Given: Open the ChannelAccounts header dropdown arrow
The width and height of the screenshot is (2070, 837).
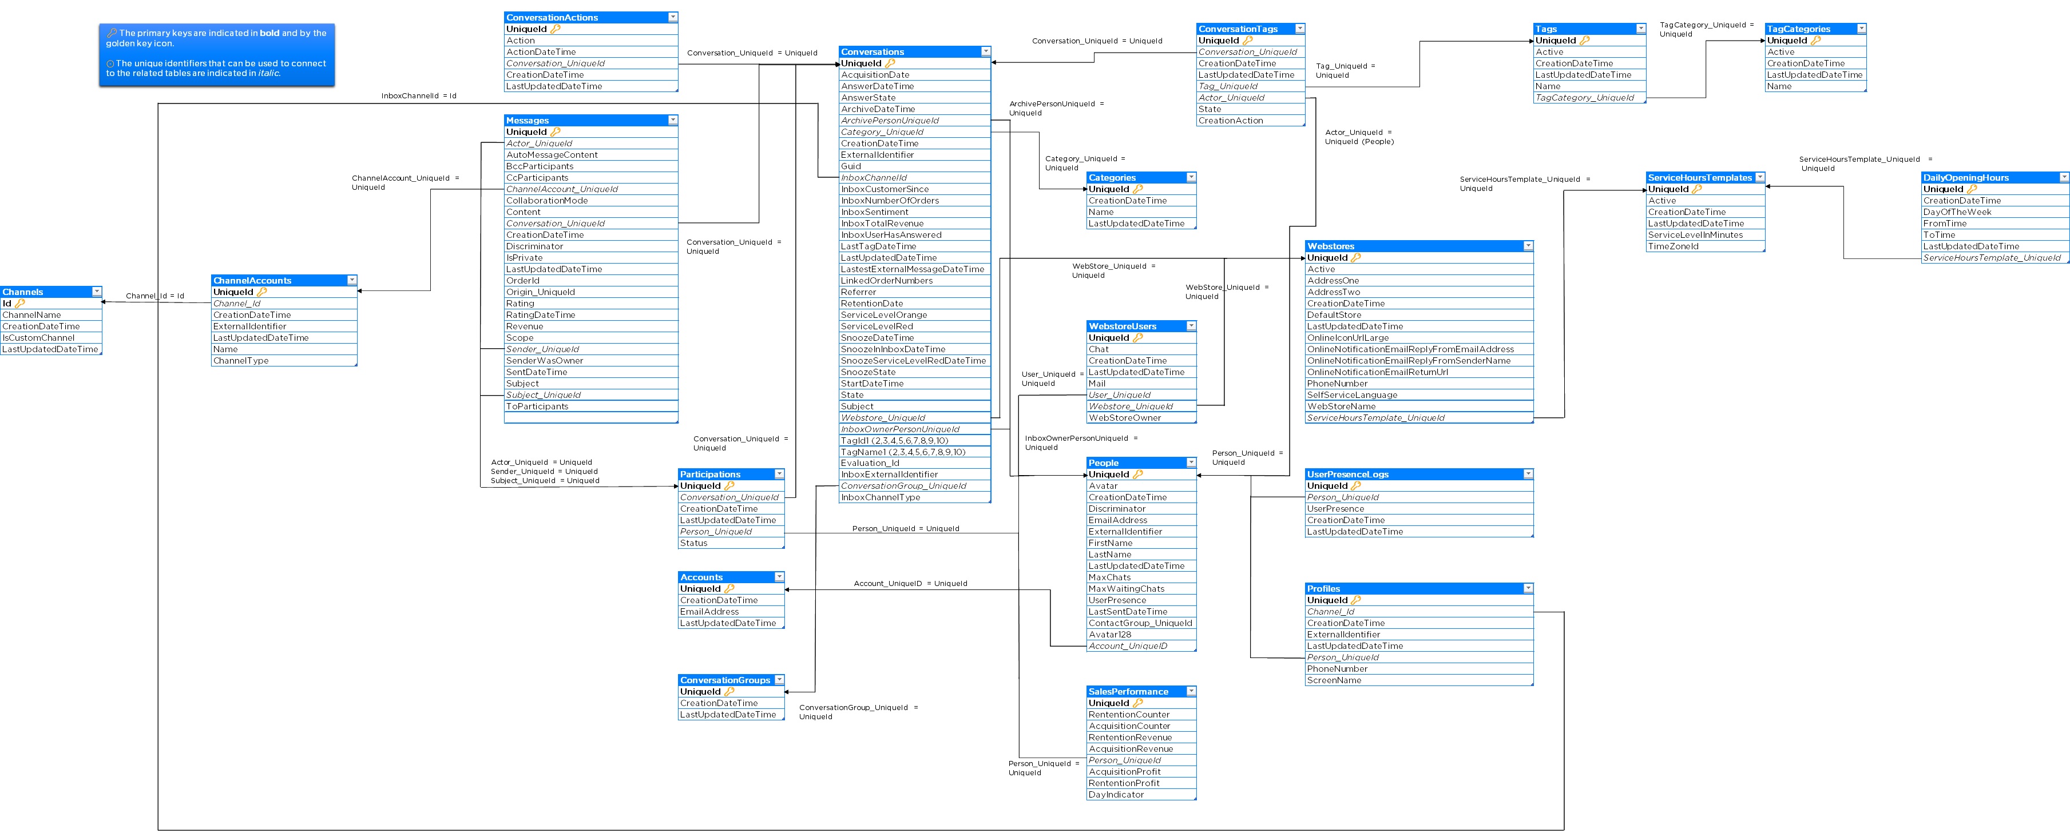Looking at the screenshot, I should coord(351,280).
